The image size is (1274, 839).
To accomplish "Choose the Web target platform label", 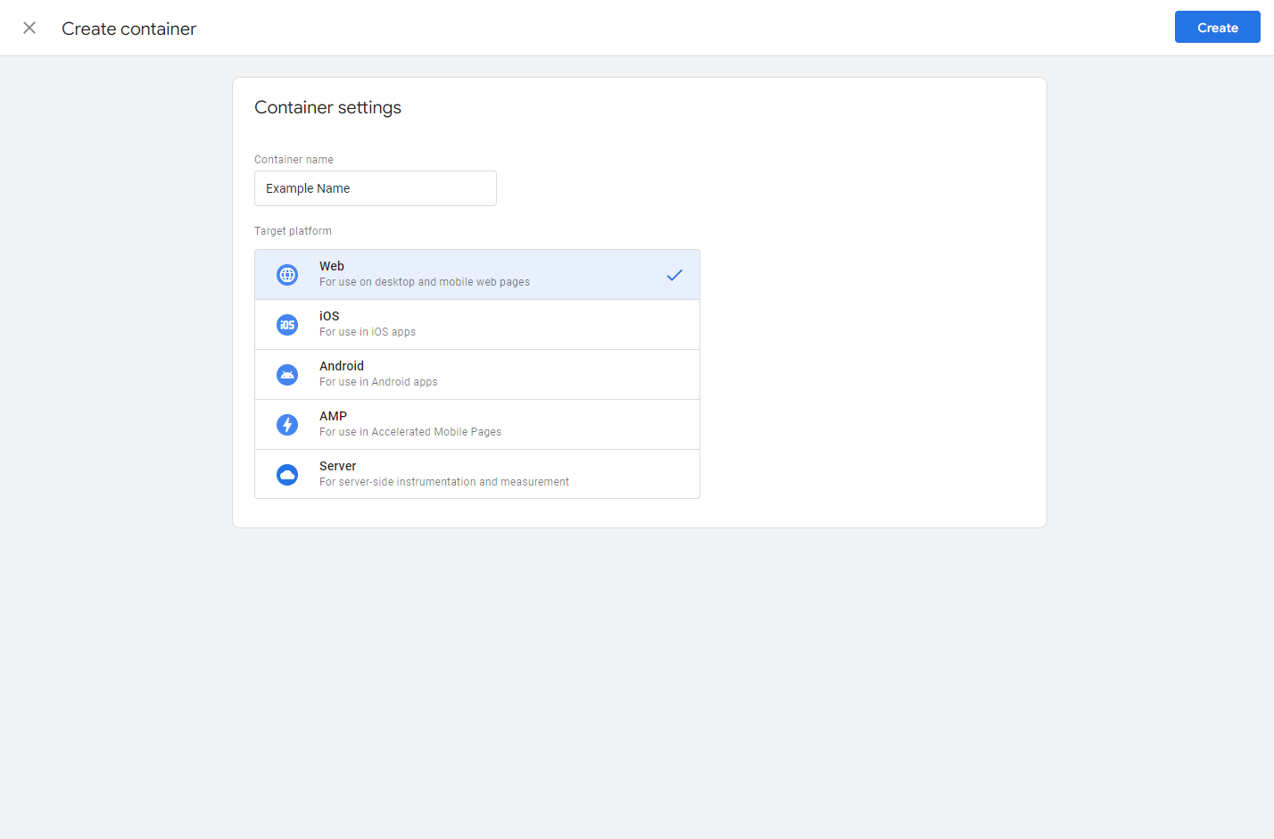I will point(332,266).
